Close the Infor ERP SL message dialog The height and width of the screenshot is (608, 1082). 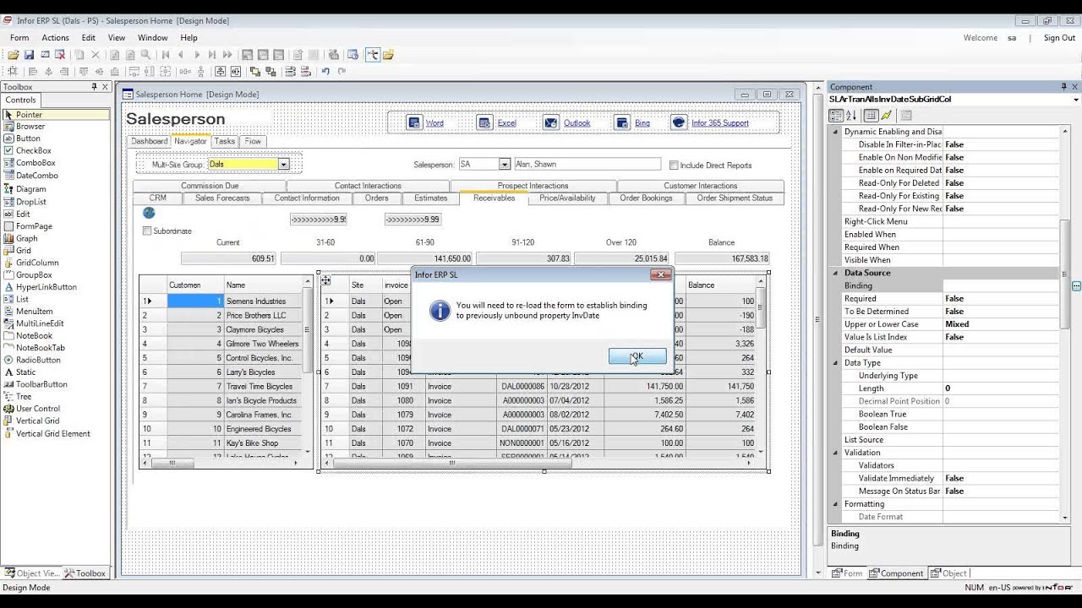tap(661, 274)
